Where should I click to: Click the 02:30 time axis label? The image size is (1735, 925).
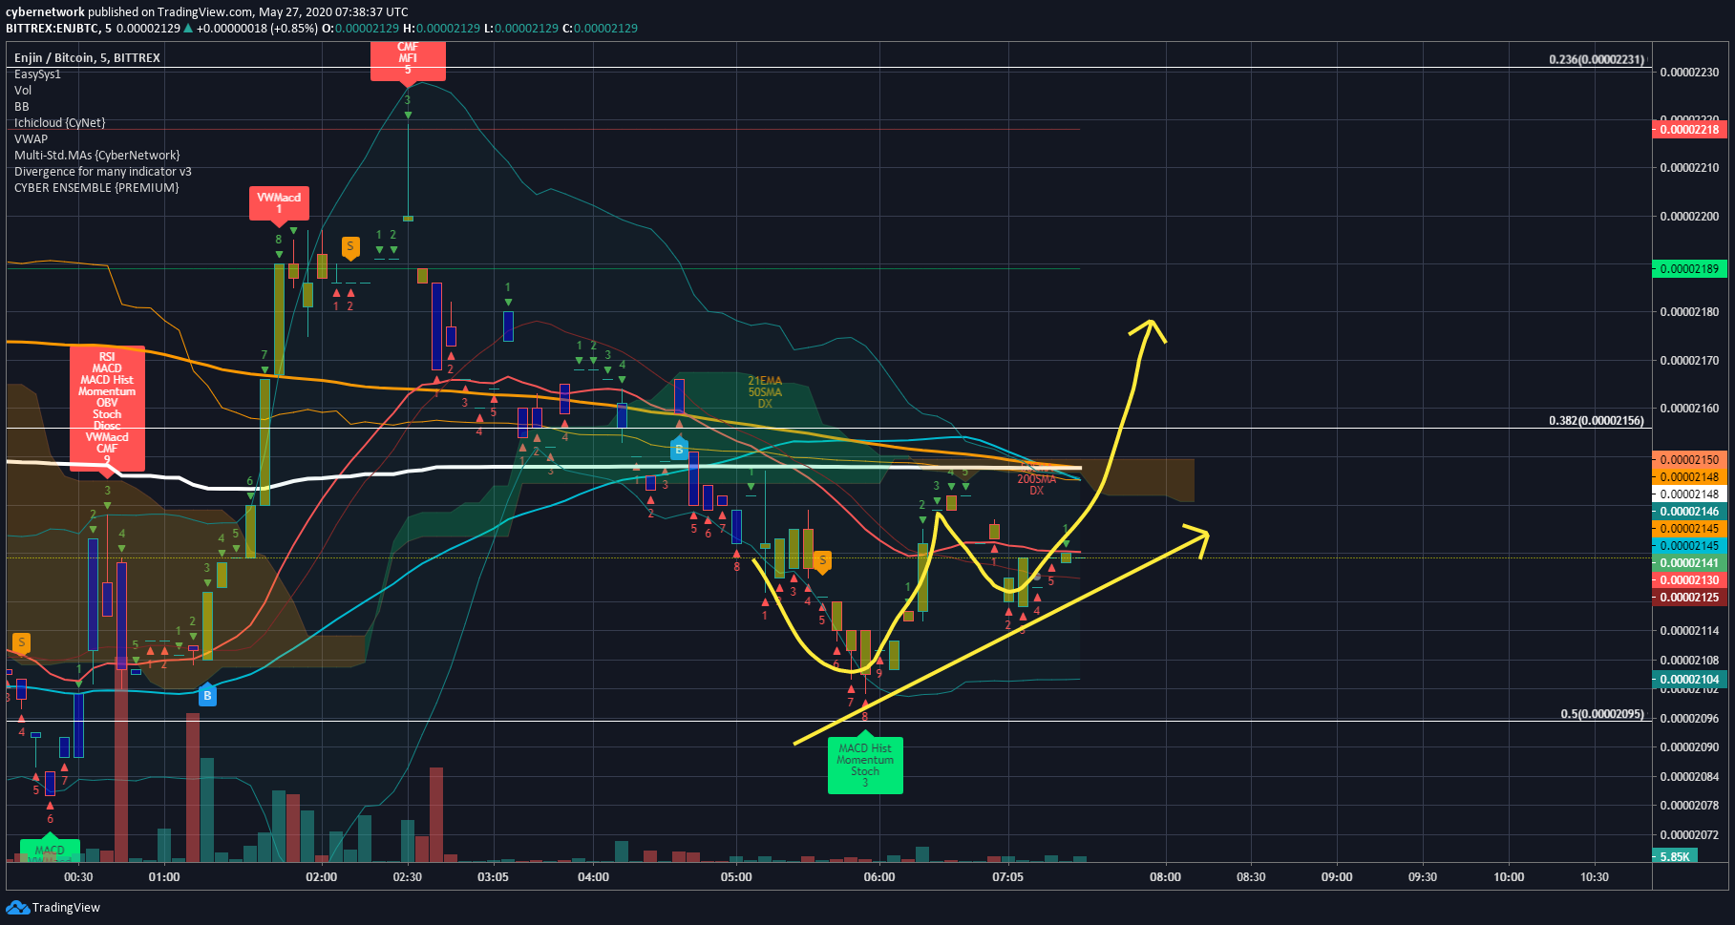click(408, 877)
